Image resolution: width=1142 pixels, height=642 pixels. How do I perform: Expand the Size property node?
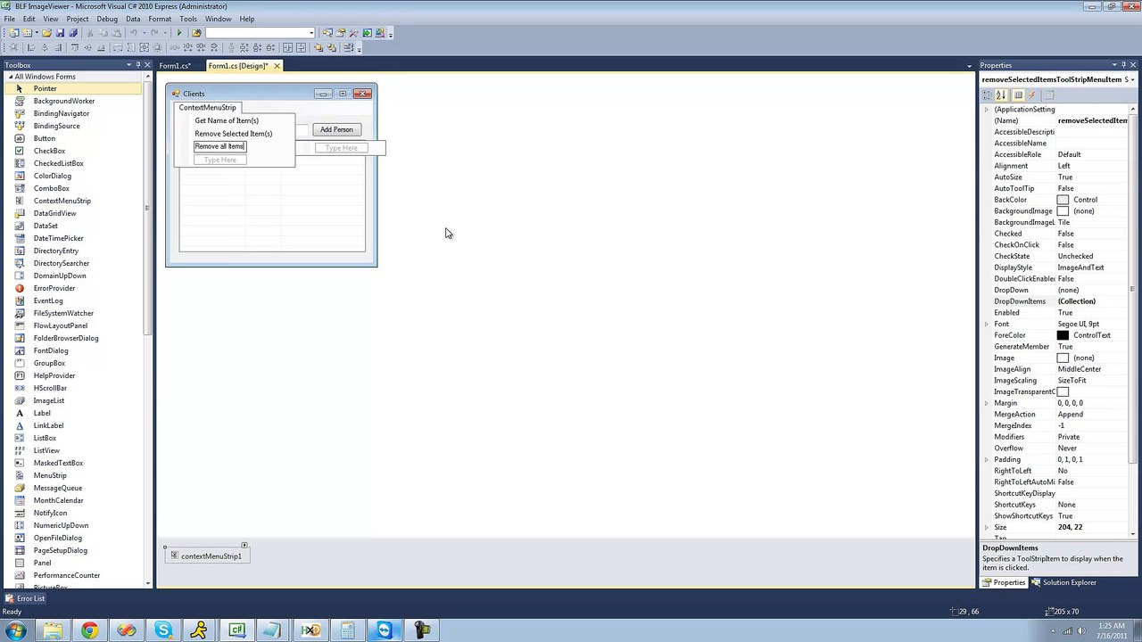pyautogui.click(x=987, y=527)
